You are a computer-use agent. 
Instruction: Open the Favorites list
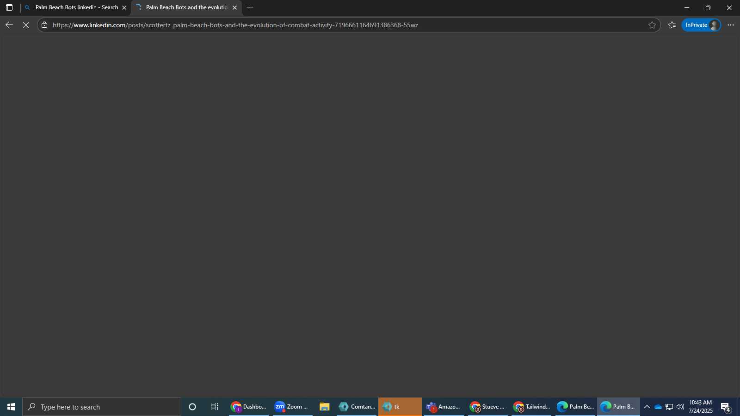pos(672,25)
